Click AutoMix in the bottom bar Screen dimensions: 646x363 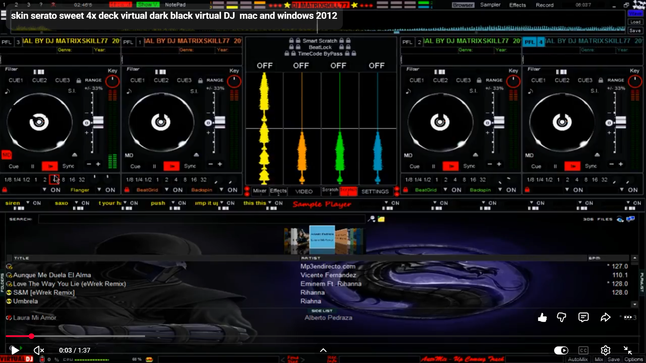pyautogui.click(x=578, y=359)
